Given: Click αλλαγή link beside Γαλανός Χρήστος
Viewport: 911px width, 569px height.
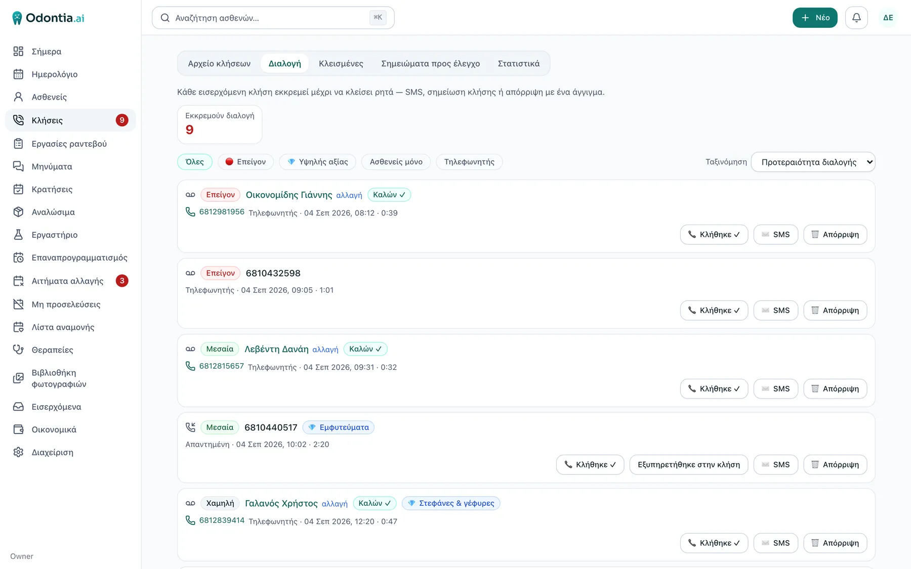Looking at the screenshot, I should [x=335, y=504].
